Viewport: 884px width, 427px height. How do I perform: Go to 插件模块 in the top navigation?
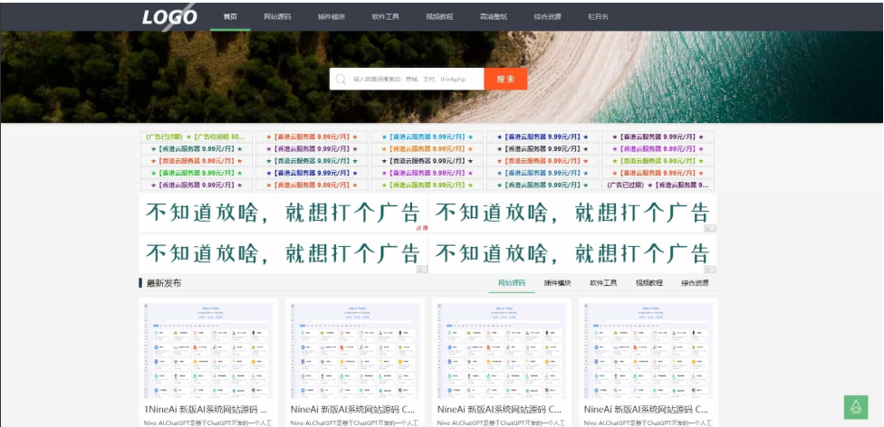coord(331,16)
